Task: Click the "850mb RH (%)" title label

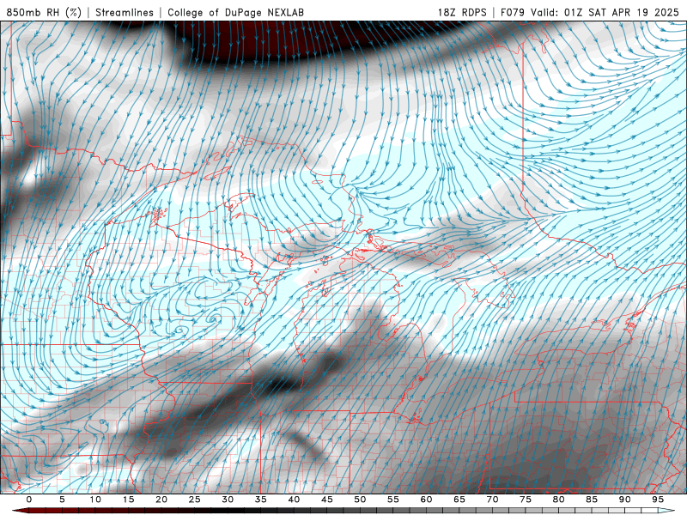Action: [x=44, y=12]
